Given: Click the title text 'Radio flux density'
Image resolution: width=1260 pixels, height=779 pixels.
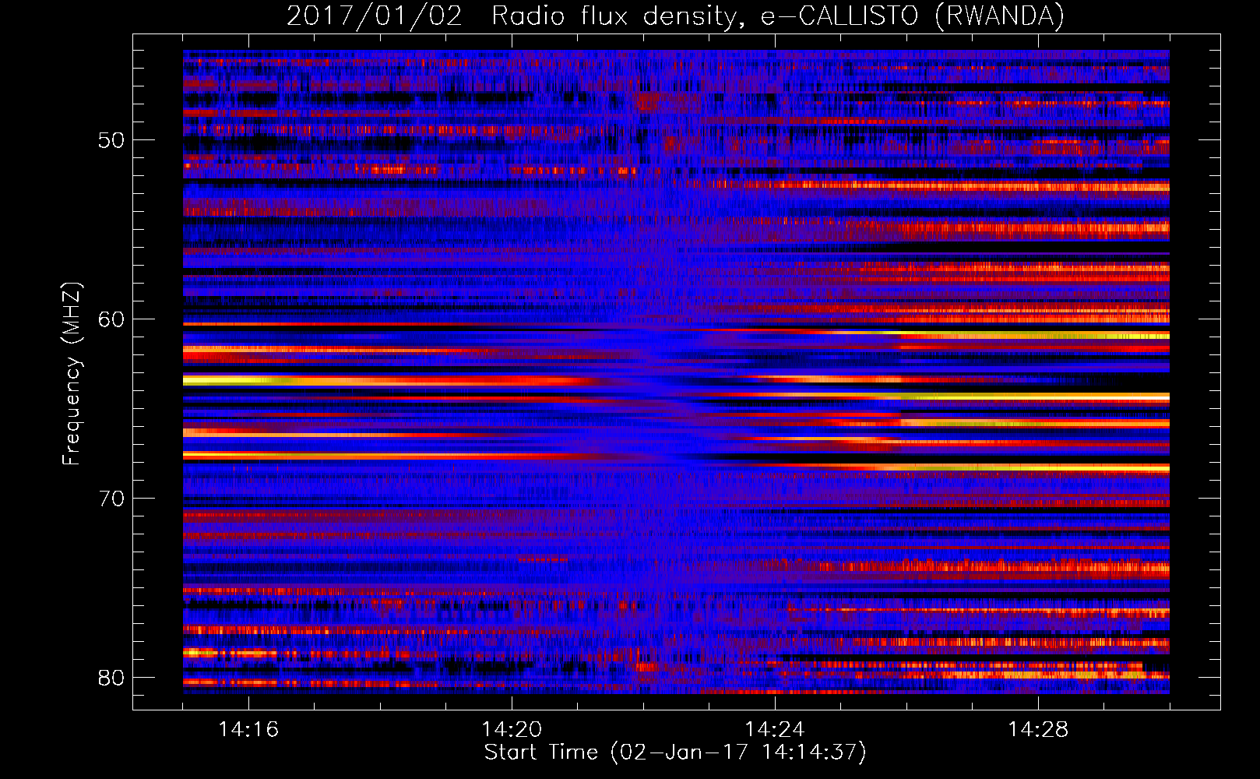Looking at the screenshot, I should (614, 16).
